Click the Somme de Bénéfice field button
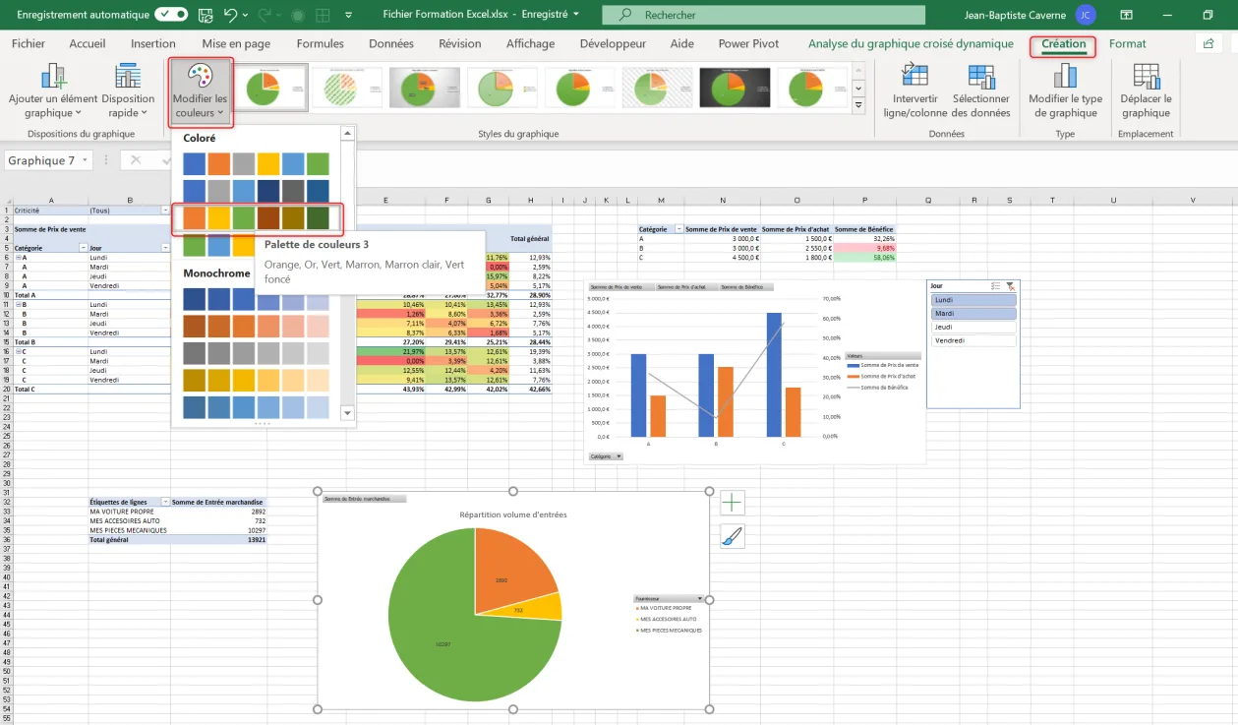 tap(745, 287)
